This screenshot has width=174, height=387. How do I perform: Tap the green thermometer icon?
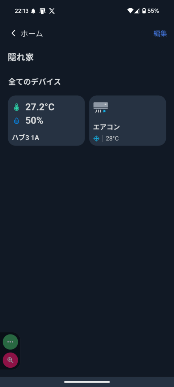[17, 107]
